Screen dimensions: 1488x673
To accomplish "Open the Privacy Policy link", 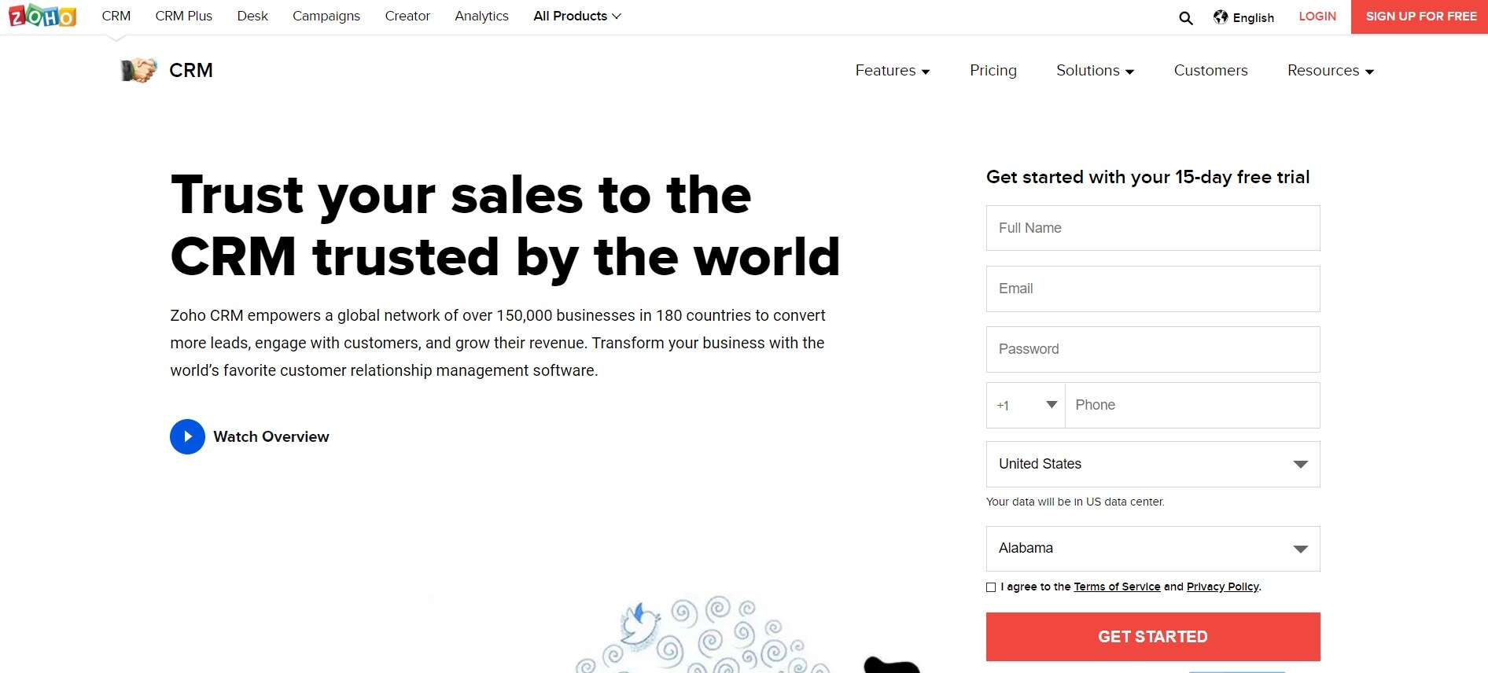I will click(1222, 587).
